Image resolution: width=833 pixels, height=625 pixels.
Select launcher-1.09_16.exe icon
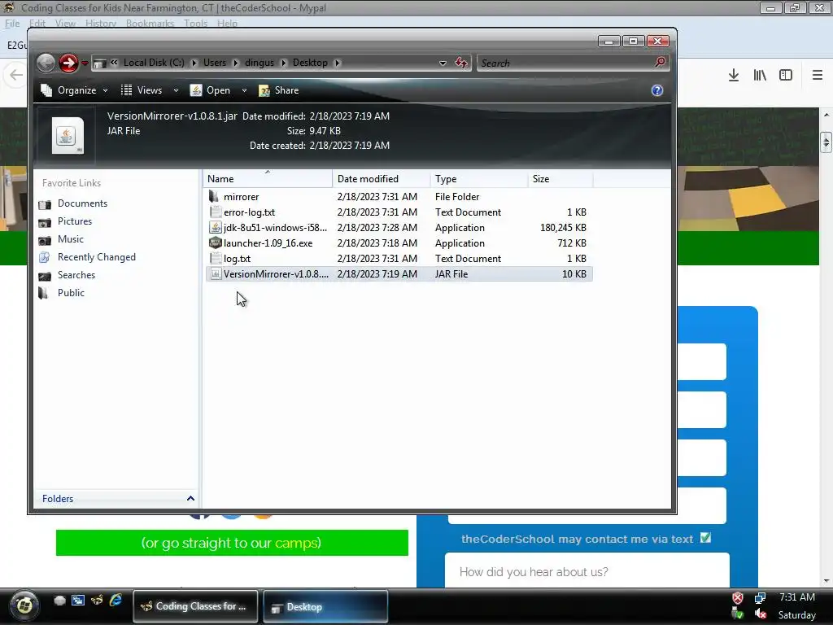pos(215,243)
